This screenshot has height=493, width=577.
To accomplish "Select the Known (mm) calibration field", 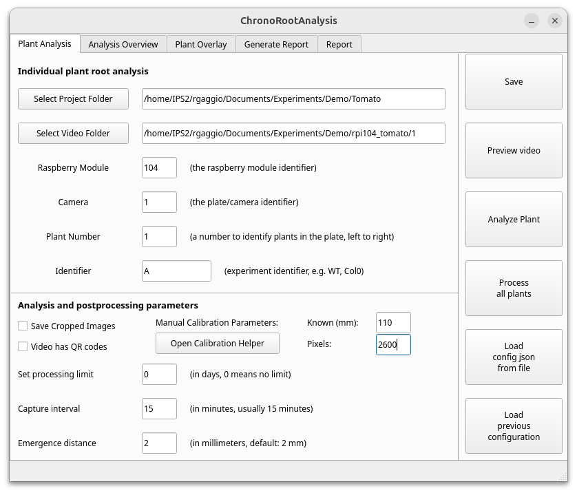I will tap(393, 322).
